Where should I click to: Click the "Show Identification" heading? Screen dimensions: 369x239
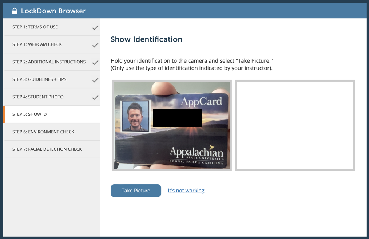pos(146,39)
